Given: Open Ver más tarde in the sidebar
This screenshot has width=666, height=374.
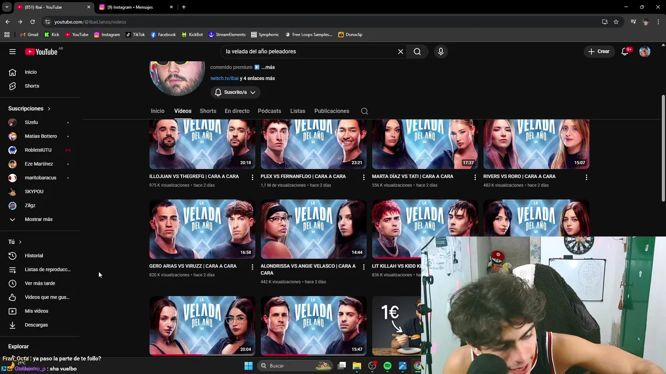Looking at the screenshot, I should 40,283.
